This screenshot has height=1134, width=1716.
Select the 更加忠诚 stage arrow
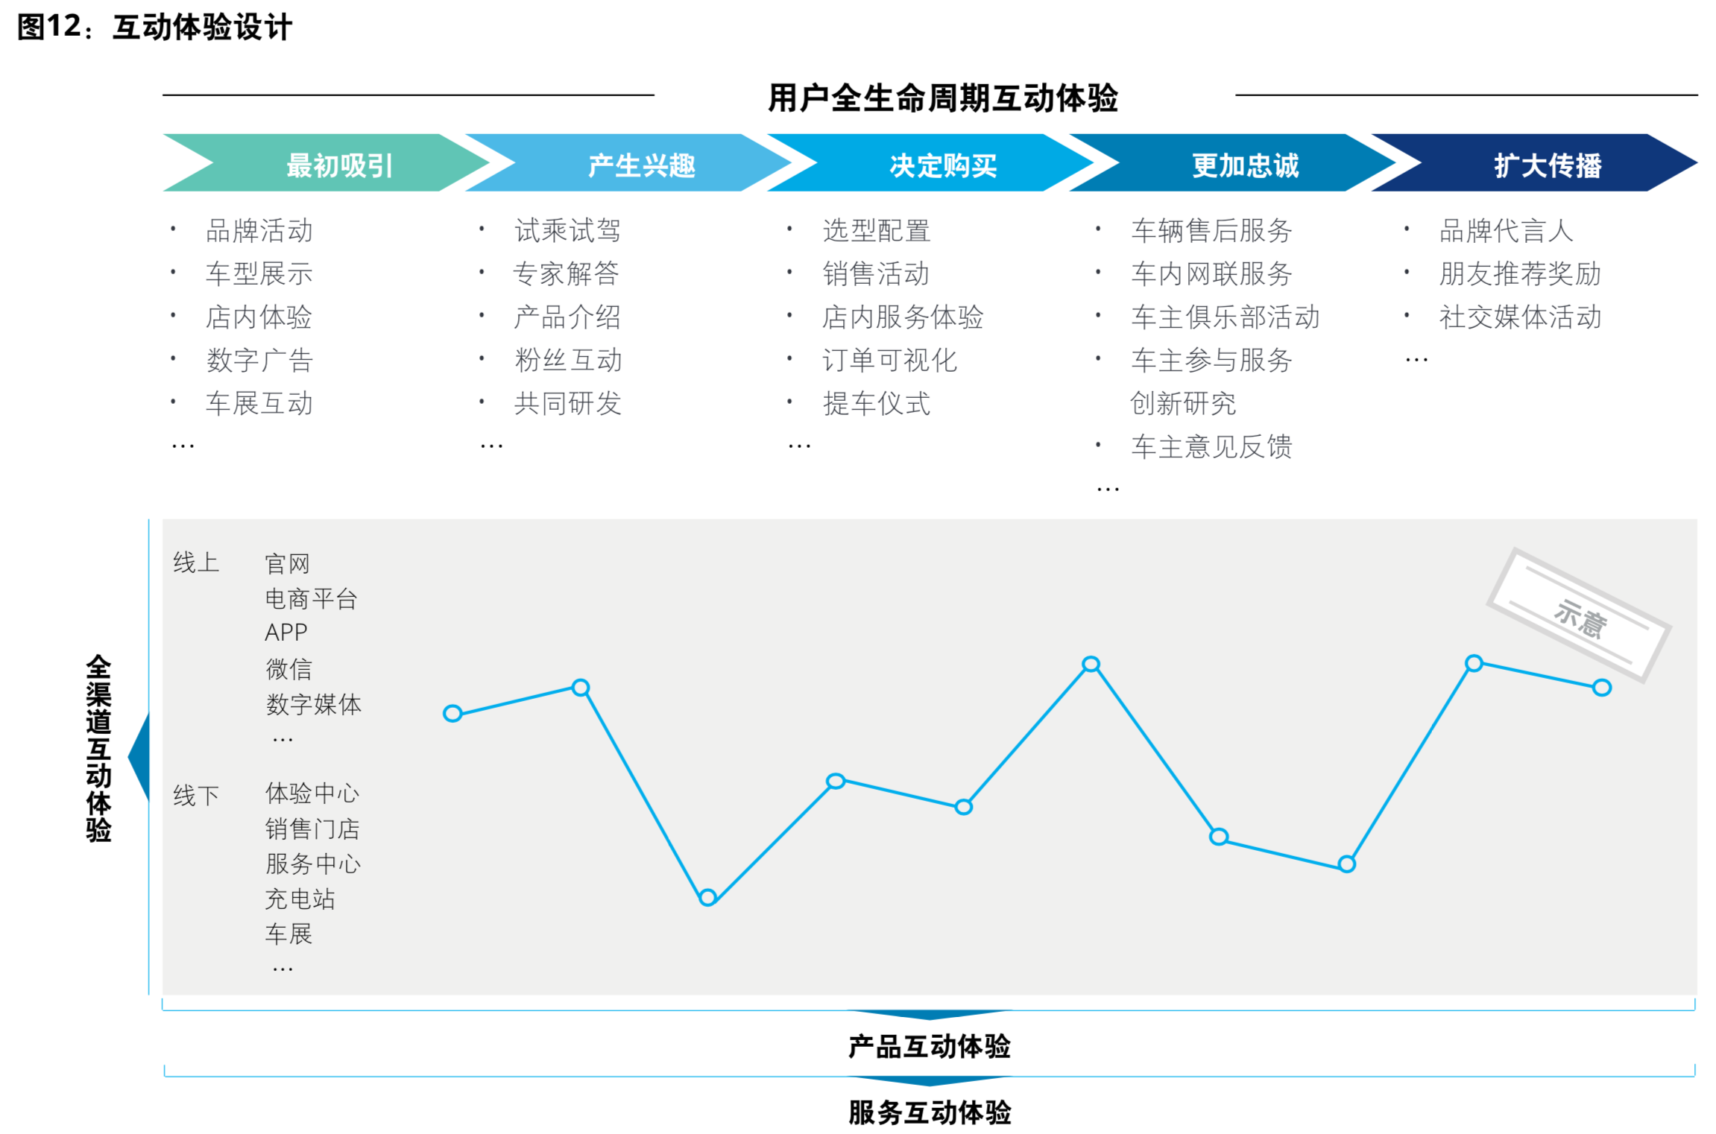click(1245, 166)
